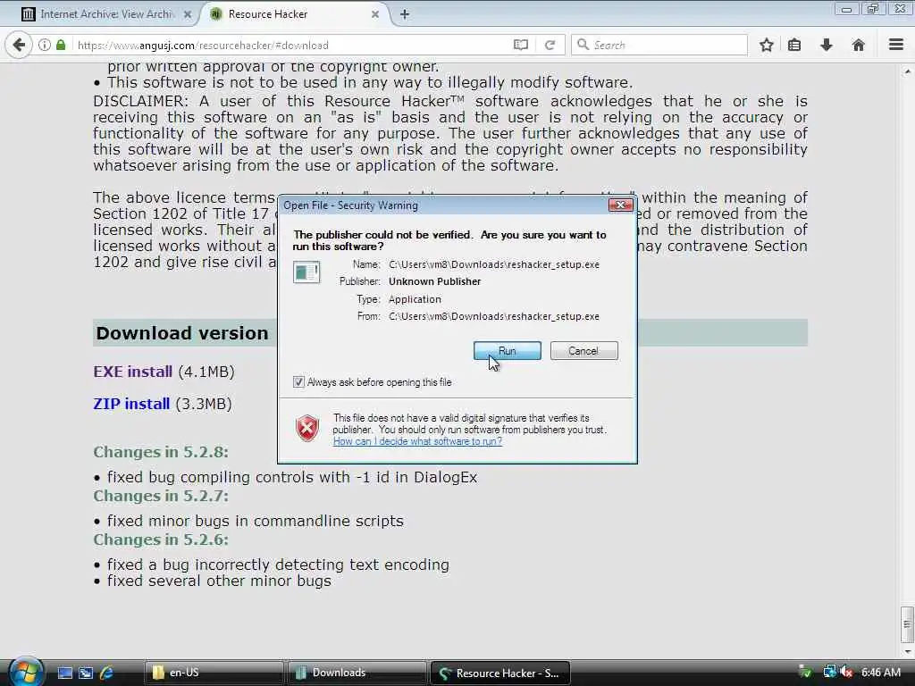Launch Internet Explorer from quick launch

pos(107,673)
